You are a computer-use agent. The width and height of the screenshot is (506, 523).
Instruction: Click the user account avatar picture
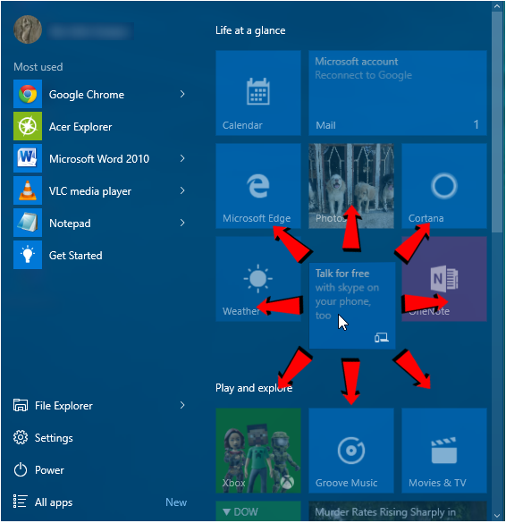click(28, 30)
